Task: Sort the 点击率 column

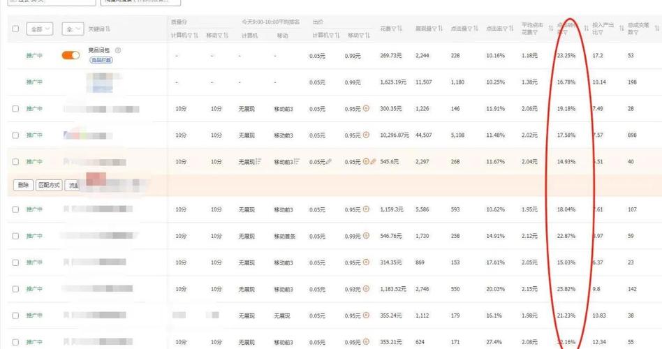Action: 511,29
